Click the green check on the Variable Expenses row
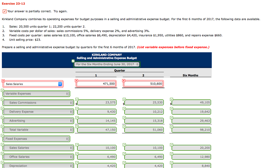 tap(3, 90)
